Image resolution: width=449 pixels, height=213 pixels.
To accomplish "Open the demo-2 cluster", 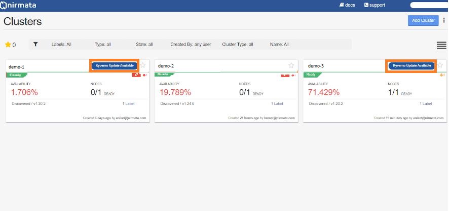I will coord(166,66).
